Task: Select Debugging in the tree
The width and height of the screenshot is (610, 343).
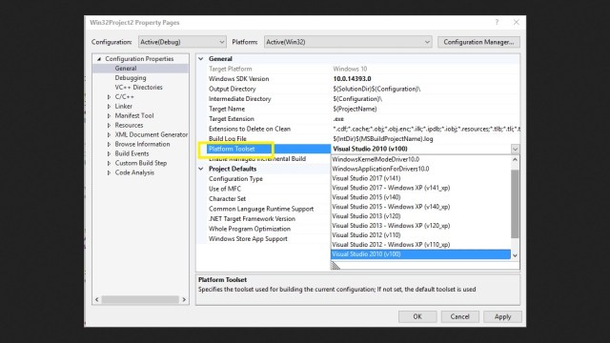Action: (131, 78)
